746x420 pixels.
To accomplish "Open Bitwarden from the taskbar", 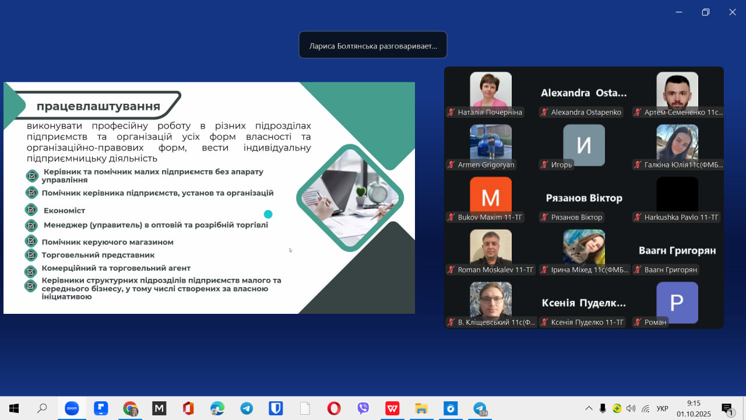I will (x=276, y=408).
